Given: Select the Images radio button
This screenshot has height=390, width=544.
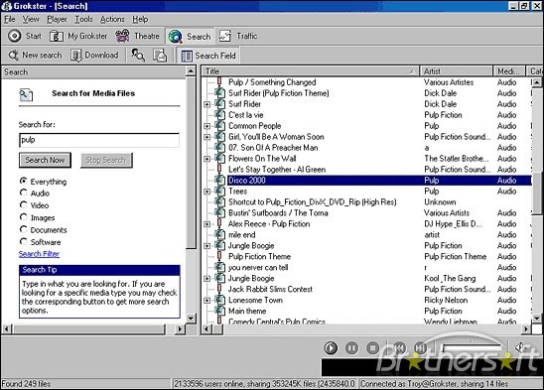Looking at the screenshot, I should tap(23, 217).
